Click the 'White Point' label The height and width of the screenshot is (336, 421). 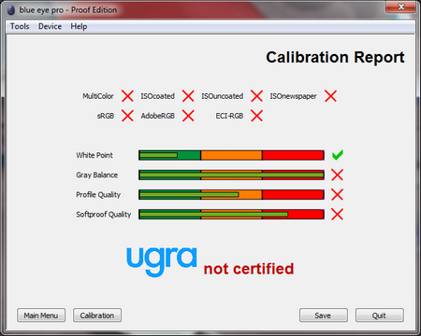tap(94, 155)
